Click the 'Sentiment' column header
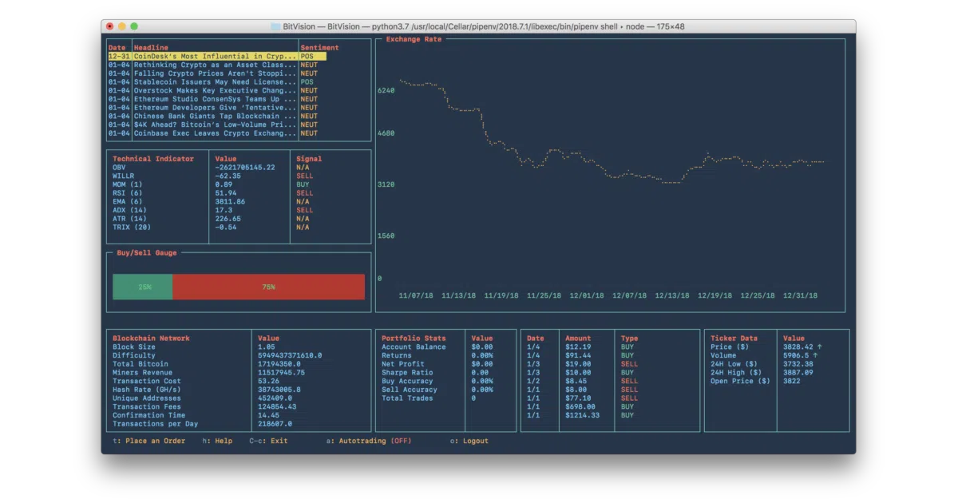 [320, 48]
